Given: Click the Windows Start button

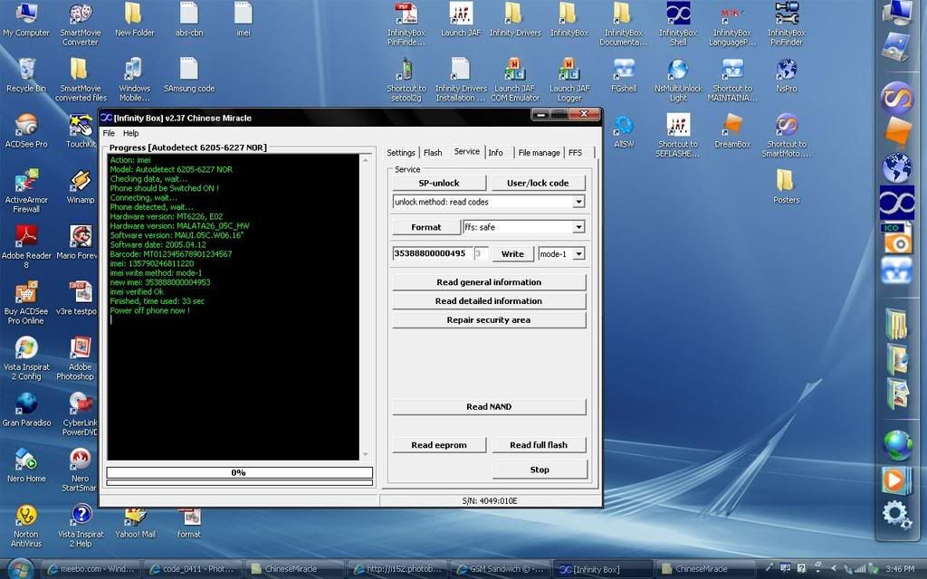Looking at the screenshot, I should click(x=20, y=569).
